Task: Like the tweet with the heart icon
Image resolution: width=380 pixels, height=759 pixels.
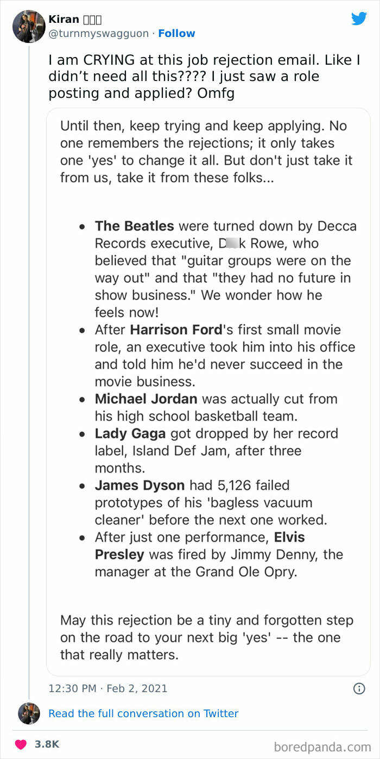Action: click(x=21, y=744)
